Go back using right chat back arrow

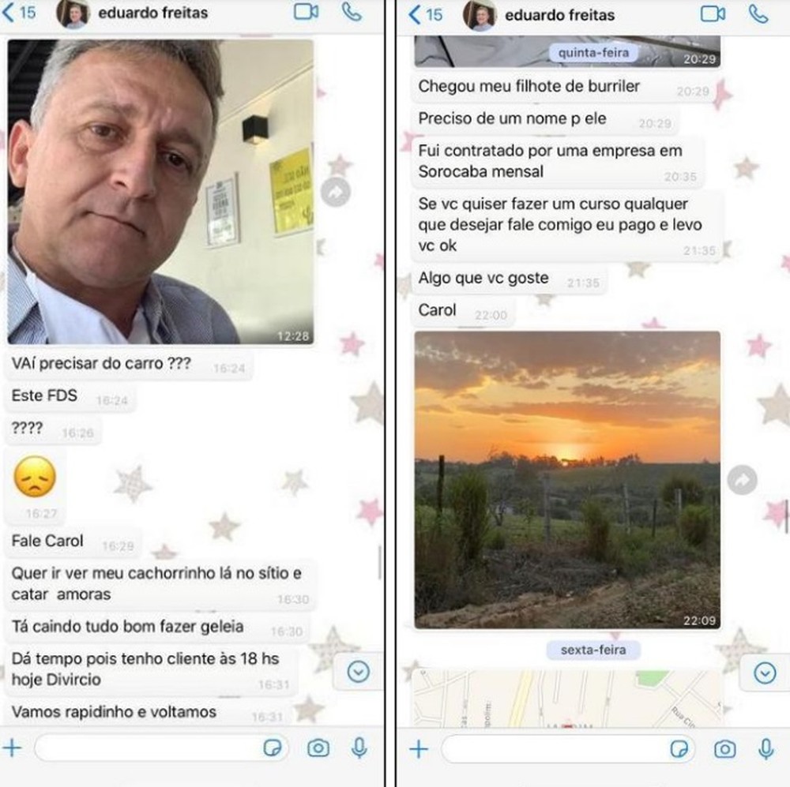tap(426, 14)
